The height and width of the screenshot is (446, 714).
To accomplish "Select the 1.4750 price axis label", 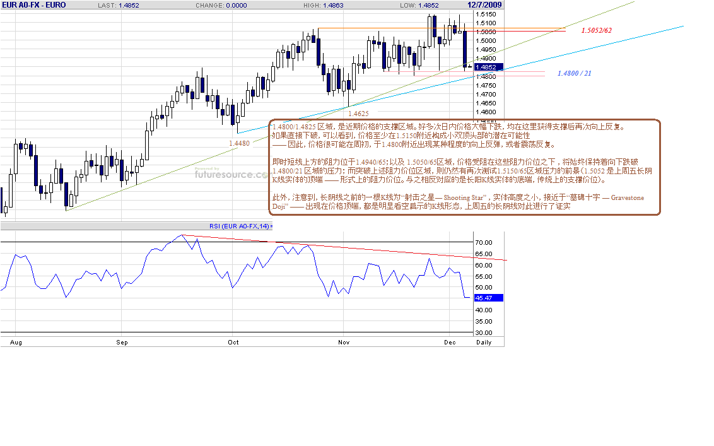I will coord(486,86).
